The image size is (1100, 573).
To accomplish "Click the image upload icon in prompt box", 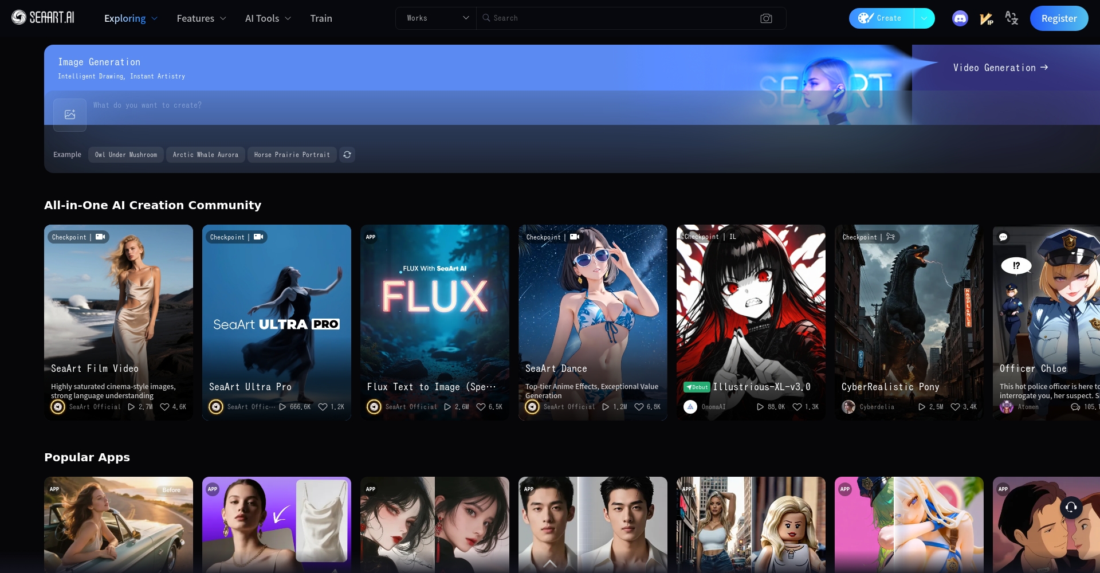I will pyautogui.click(x=70, y=115).
